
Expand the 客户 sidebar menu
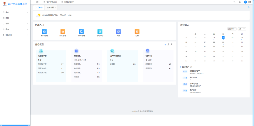[x=15, y=12]
